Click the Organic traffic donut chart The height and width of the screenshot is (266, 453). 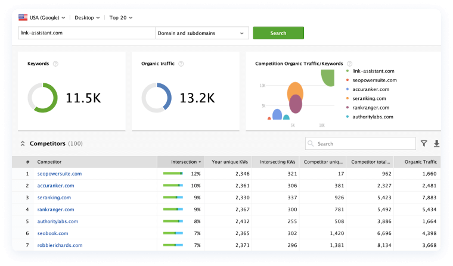156,98
